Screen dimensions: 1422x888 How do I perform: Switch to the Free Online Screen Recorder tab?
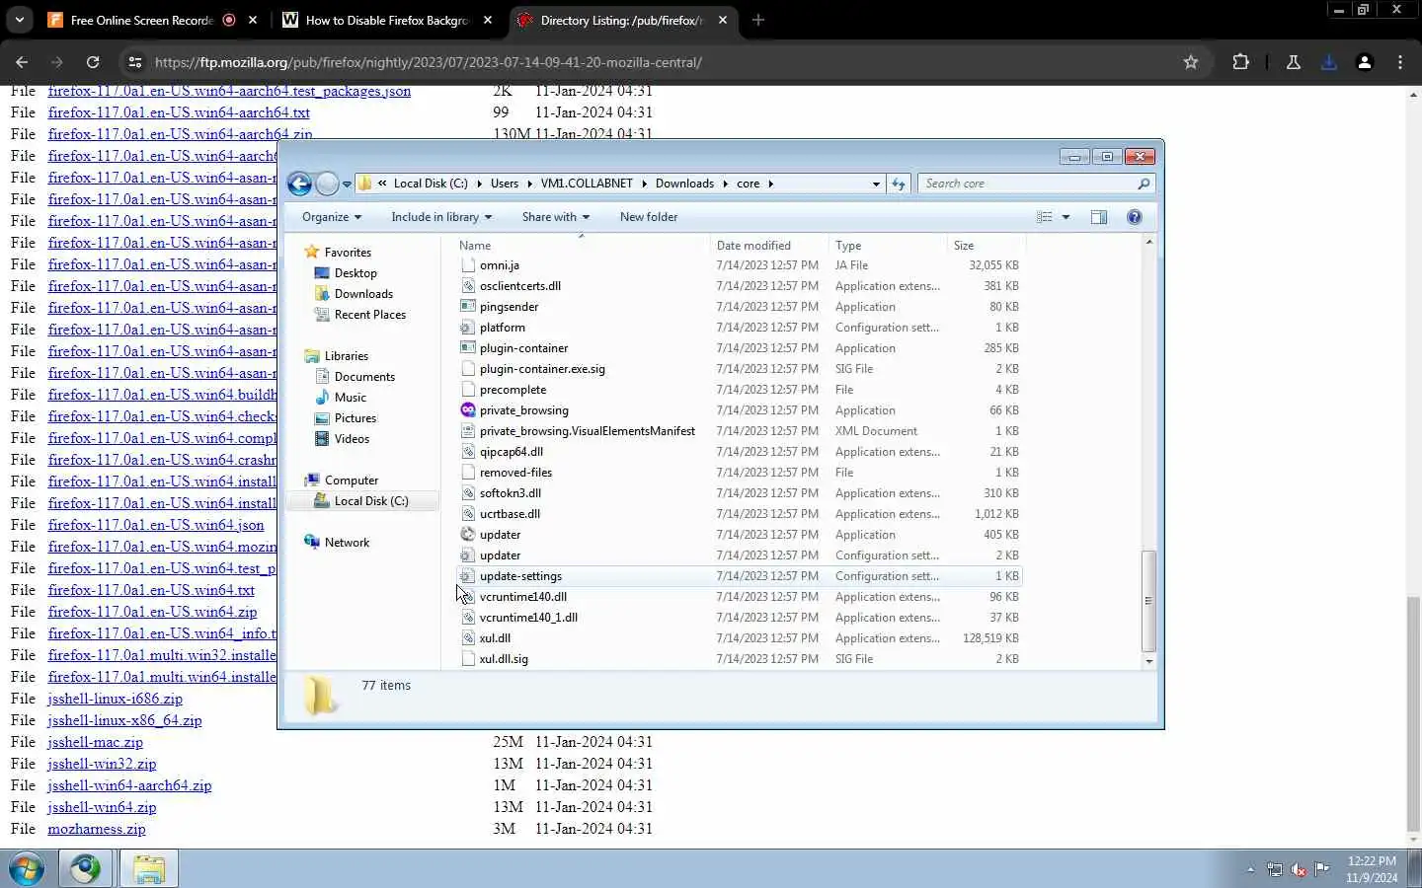pyautogui.click(x=141, y=20)
